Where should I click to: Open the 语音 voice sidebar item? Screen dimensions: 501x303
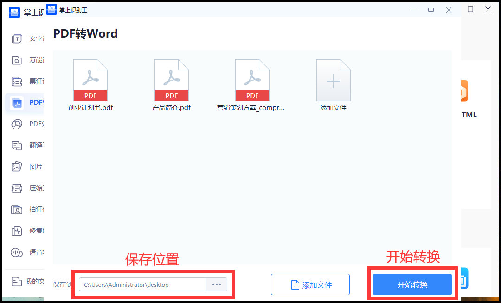point(27,252)
